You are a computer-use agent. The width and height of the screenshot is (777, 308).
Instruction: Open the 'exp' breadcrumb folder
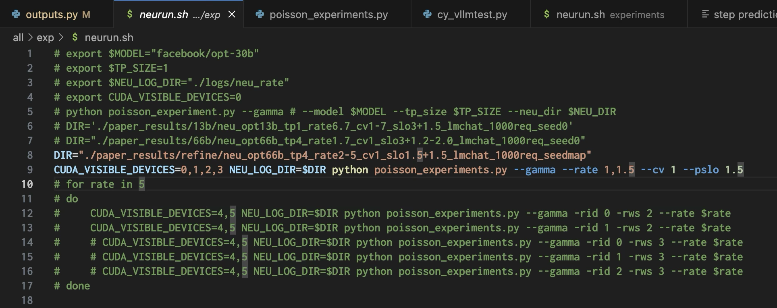[45, 37]
